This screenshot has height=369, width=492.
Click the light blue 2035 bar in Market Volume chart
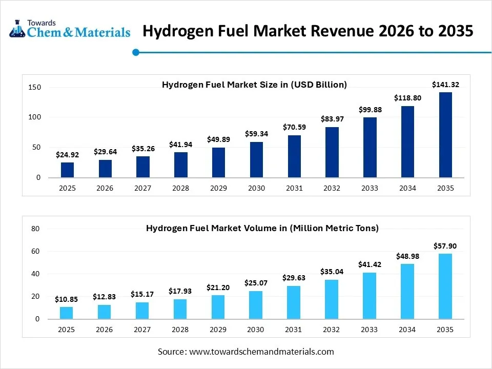point(445,286)
